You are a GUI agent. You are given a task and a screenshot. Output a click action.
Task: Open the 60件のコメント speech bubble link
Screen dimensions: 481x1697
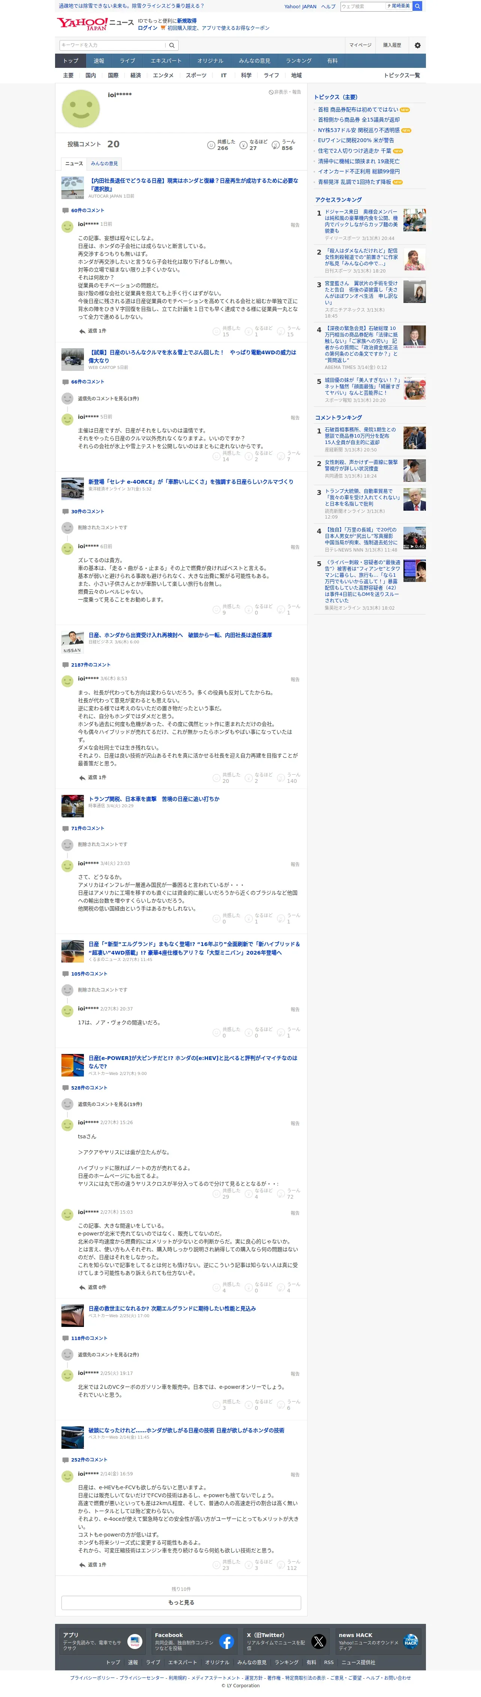83,210
